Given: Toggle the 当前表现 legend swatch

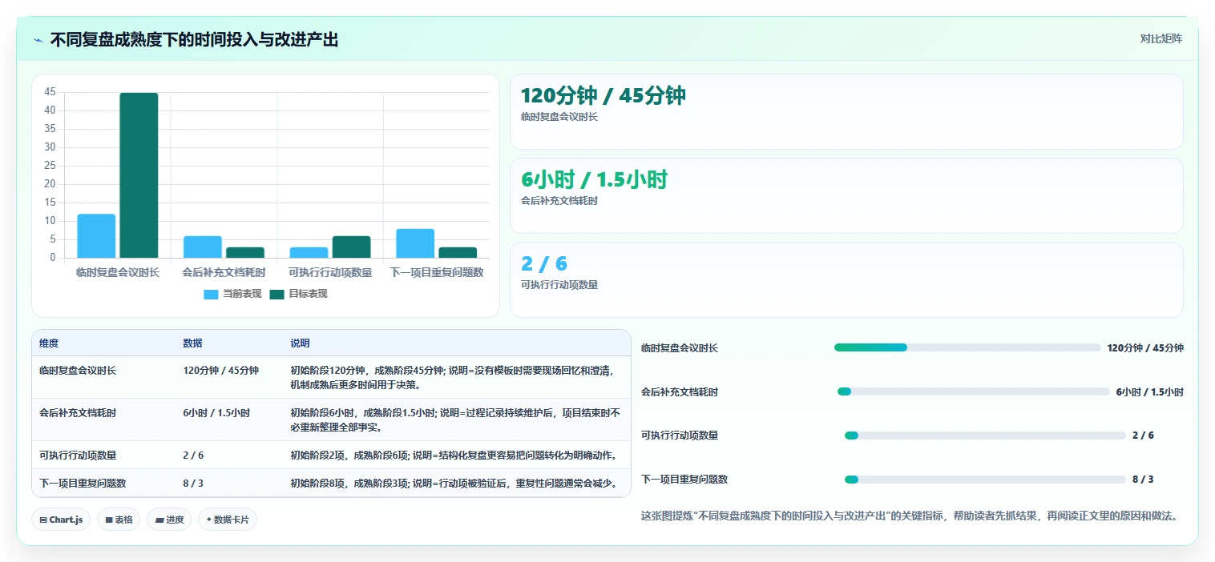Looking at the screenshot, I should click(211, 294).
